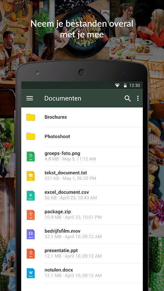
Task: Click the red PPT icon for presentatie.ppt
Action: click(31, 254)
